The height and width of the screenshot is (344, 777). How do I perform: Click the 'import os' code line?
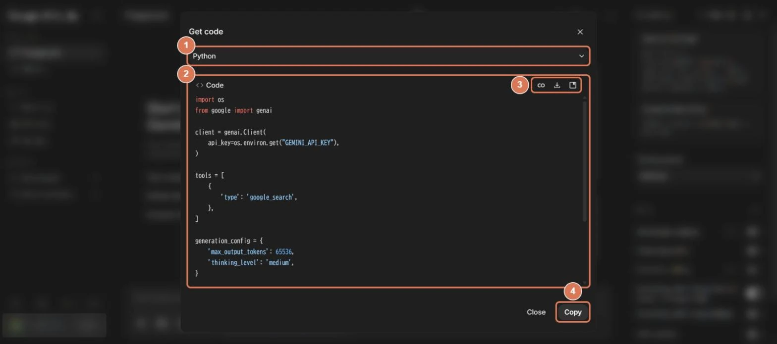(210, 99)
